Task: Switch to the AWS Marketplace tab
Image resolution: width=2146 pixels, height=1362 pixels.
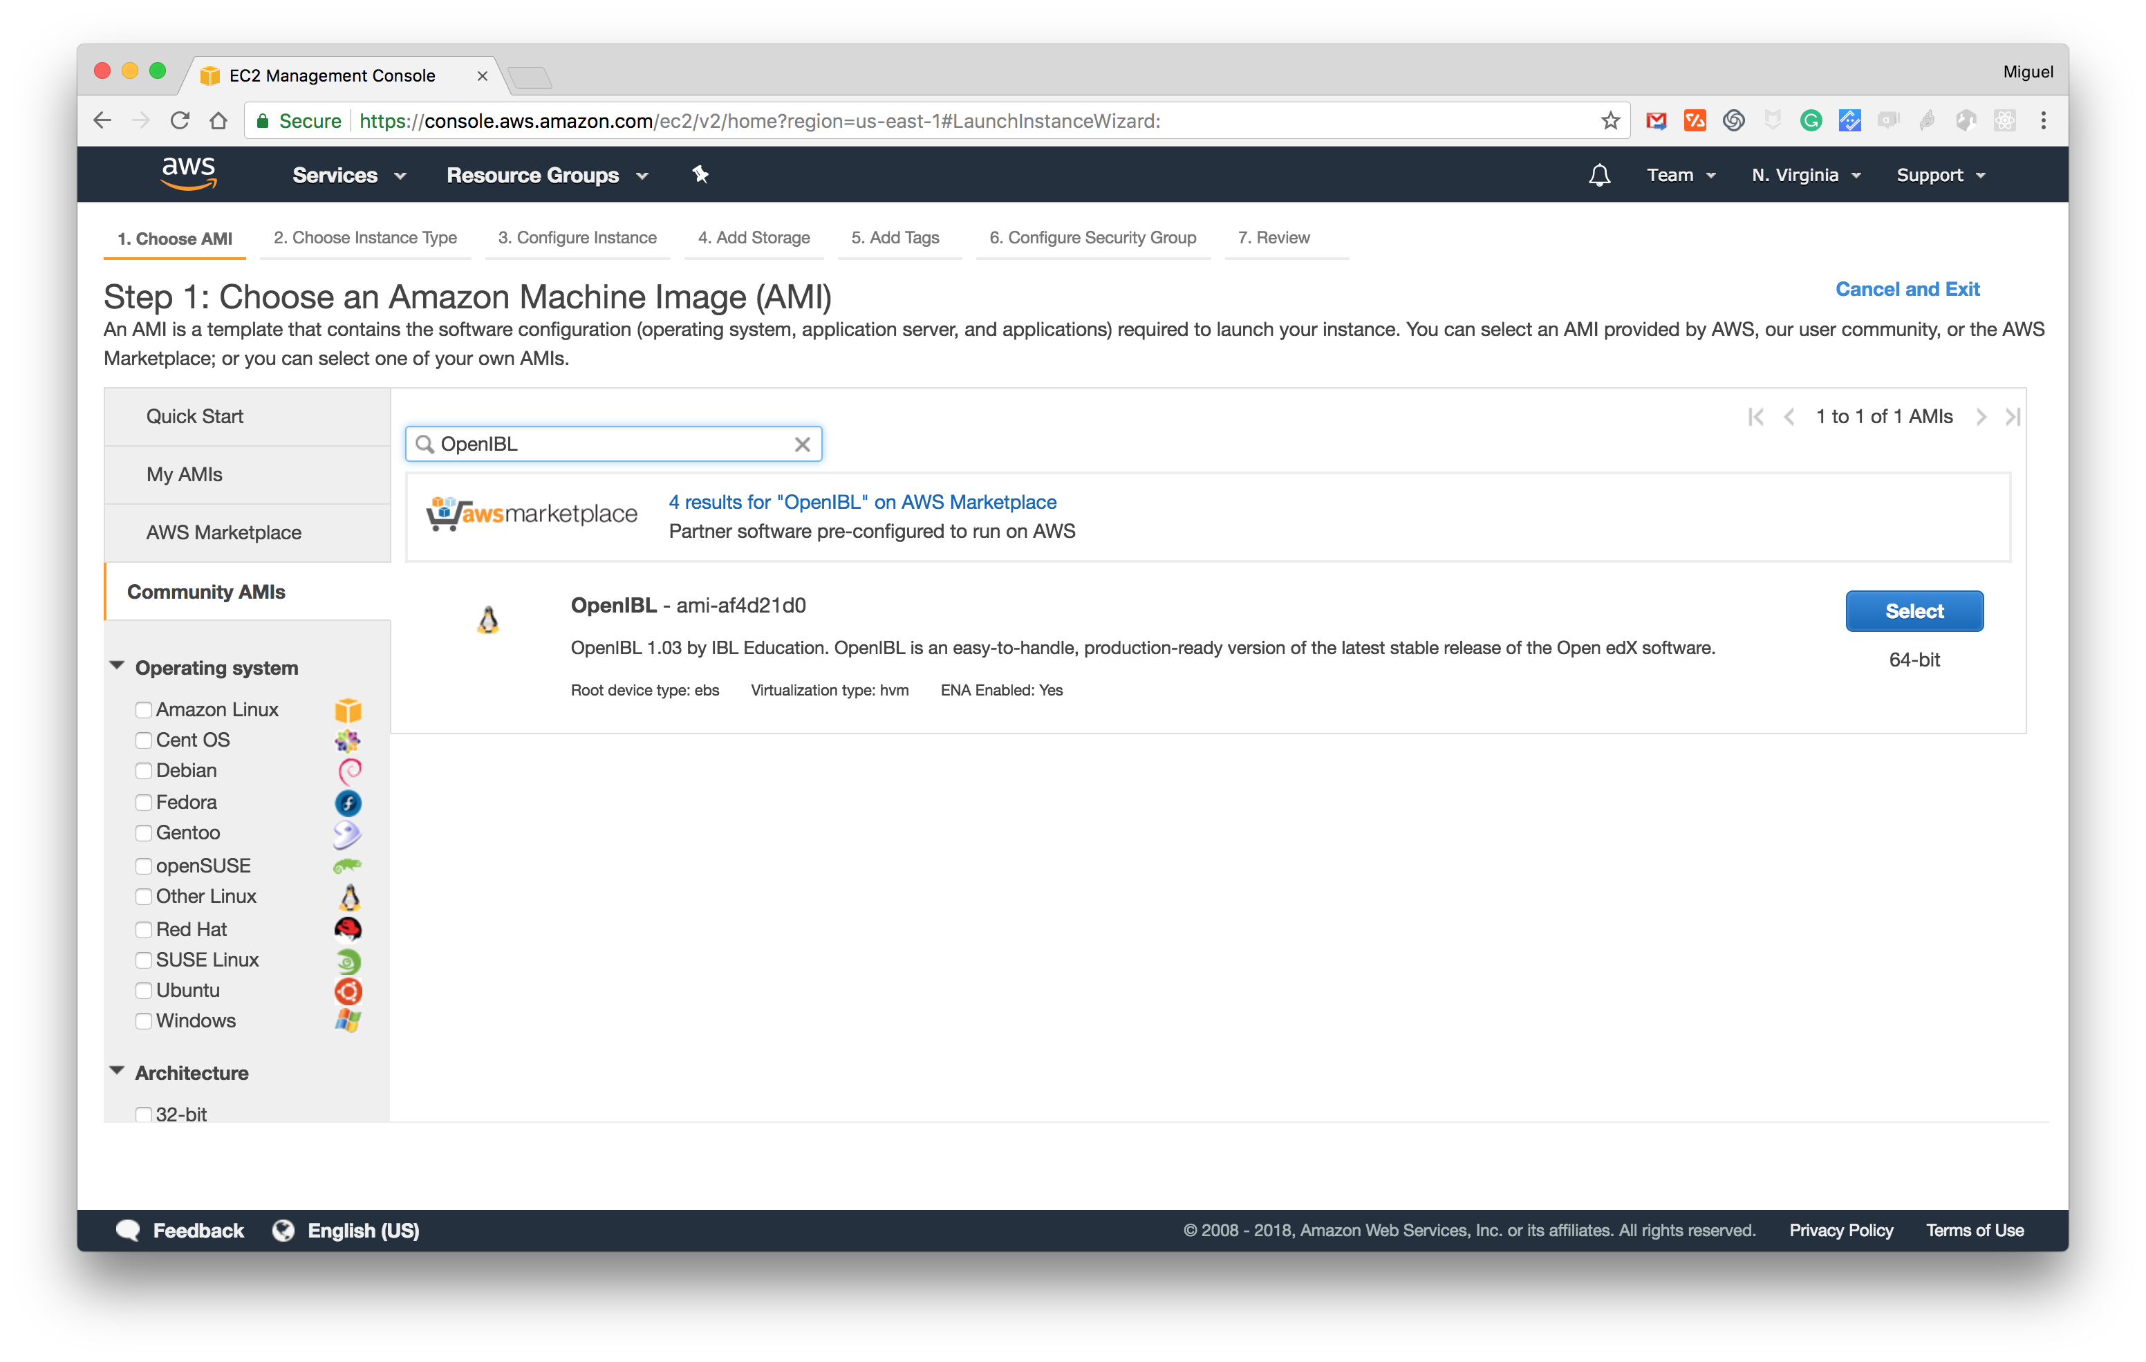Action: 224,532
